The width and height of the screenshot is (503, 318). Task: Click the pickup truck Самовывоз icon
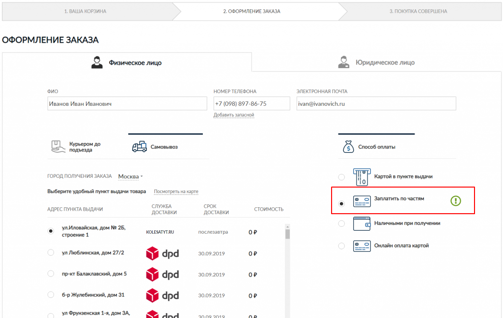click(x=140, y=147)
